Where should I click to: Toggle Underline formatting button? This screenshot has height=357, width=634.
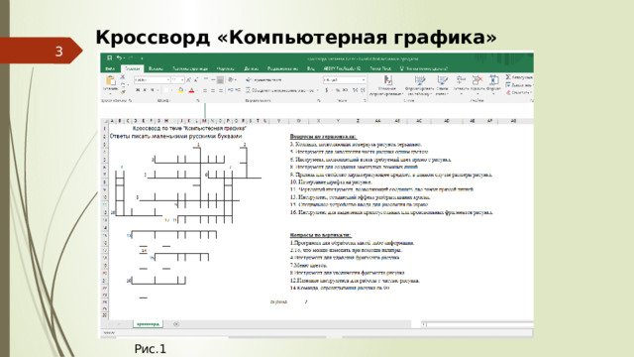click(152, 90)
